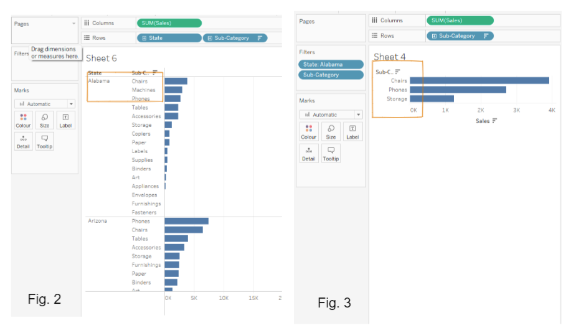Open the Automatic mark type dropdown in Sheet 6
Viewport: 576px width, 333px height.
(71, 104)
